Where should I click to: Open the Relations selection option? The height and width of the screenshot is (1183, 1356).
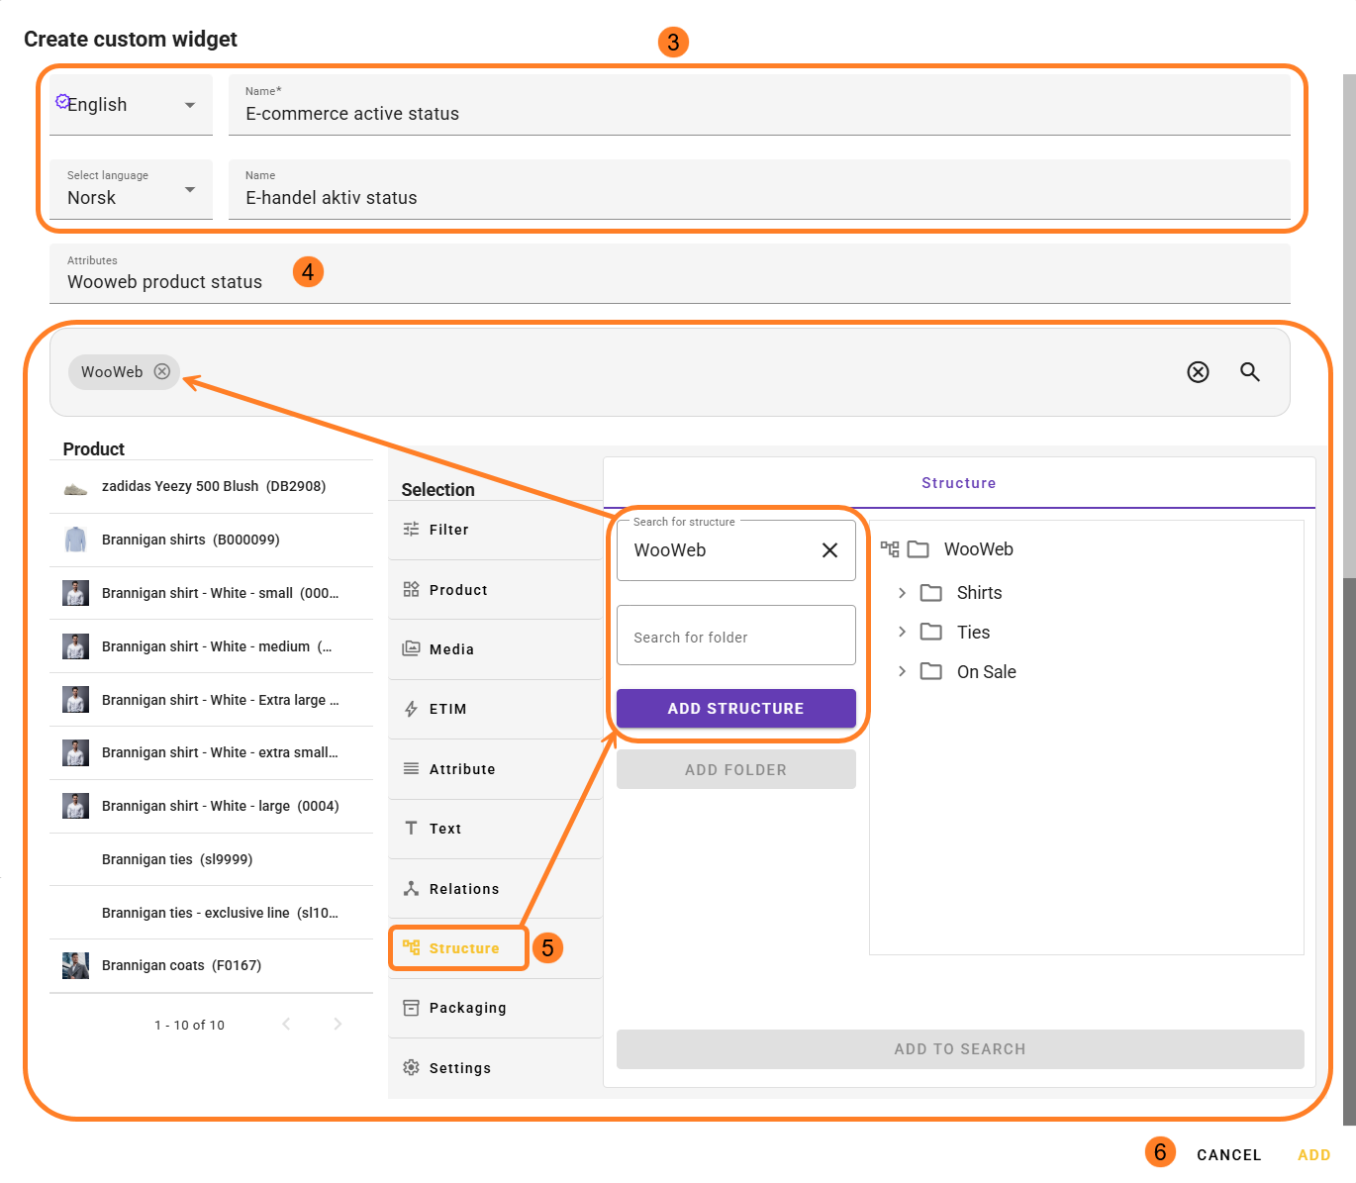tap(463, 889)
